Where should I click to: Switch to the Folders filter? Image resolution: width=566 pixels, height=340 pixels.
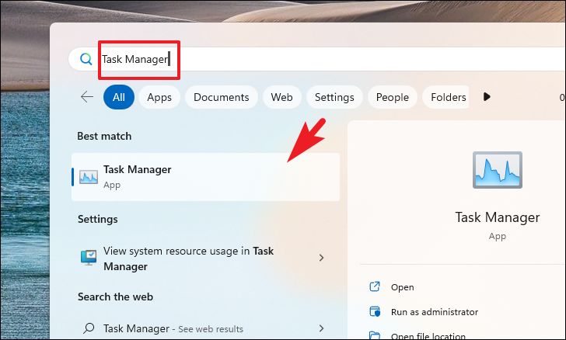[x=445, y=97]
